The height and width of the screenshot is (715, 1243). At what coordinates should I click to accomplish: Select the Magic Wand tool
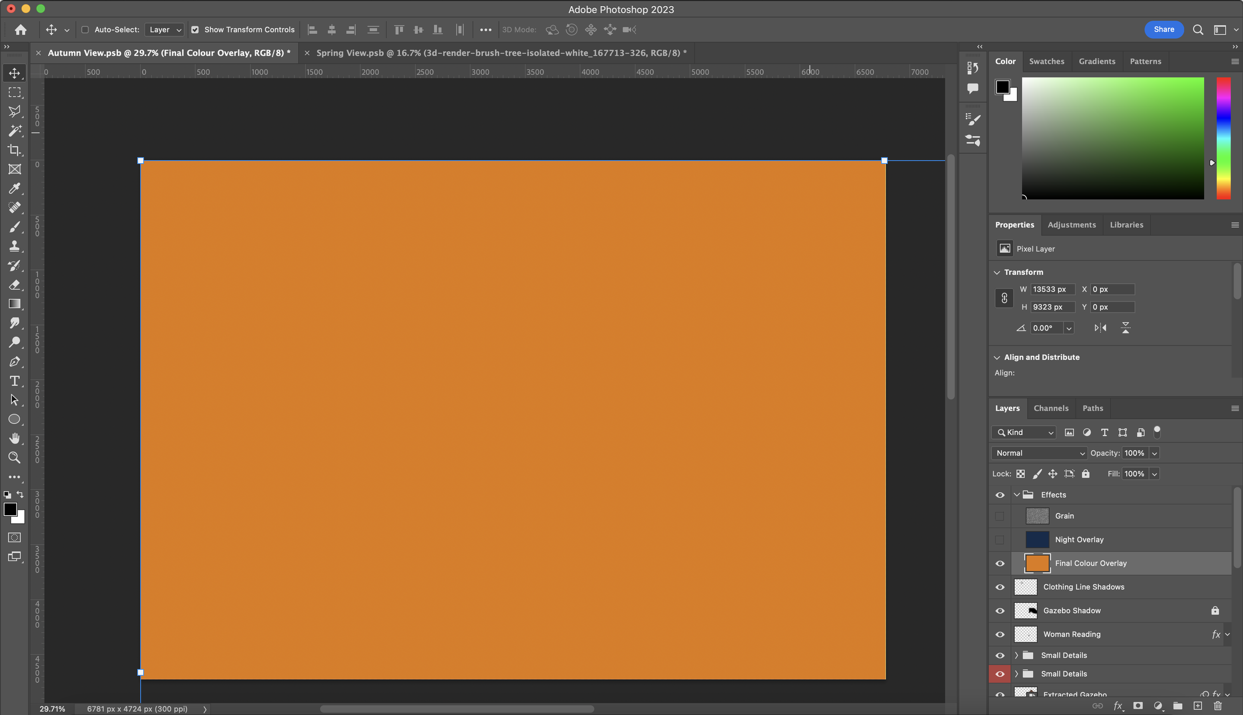click(14, 131)
